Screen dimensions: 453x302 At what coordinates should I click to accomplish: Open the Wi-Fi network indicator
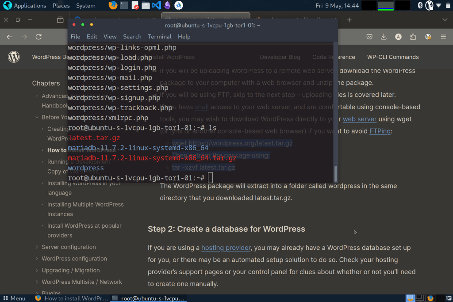pyautogui.click(x=438, y=5)
